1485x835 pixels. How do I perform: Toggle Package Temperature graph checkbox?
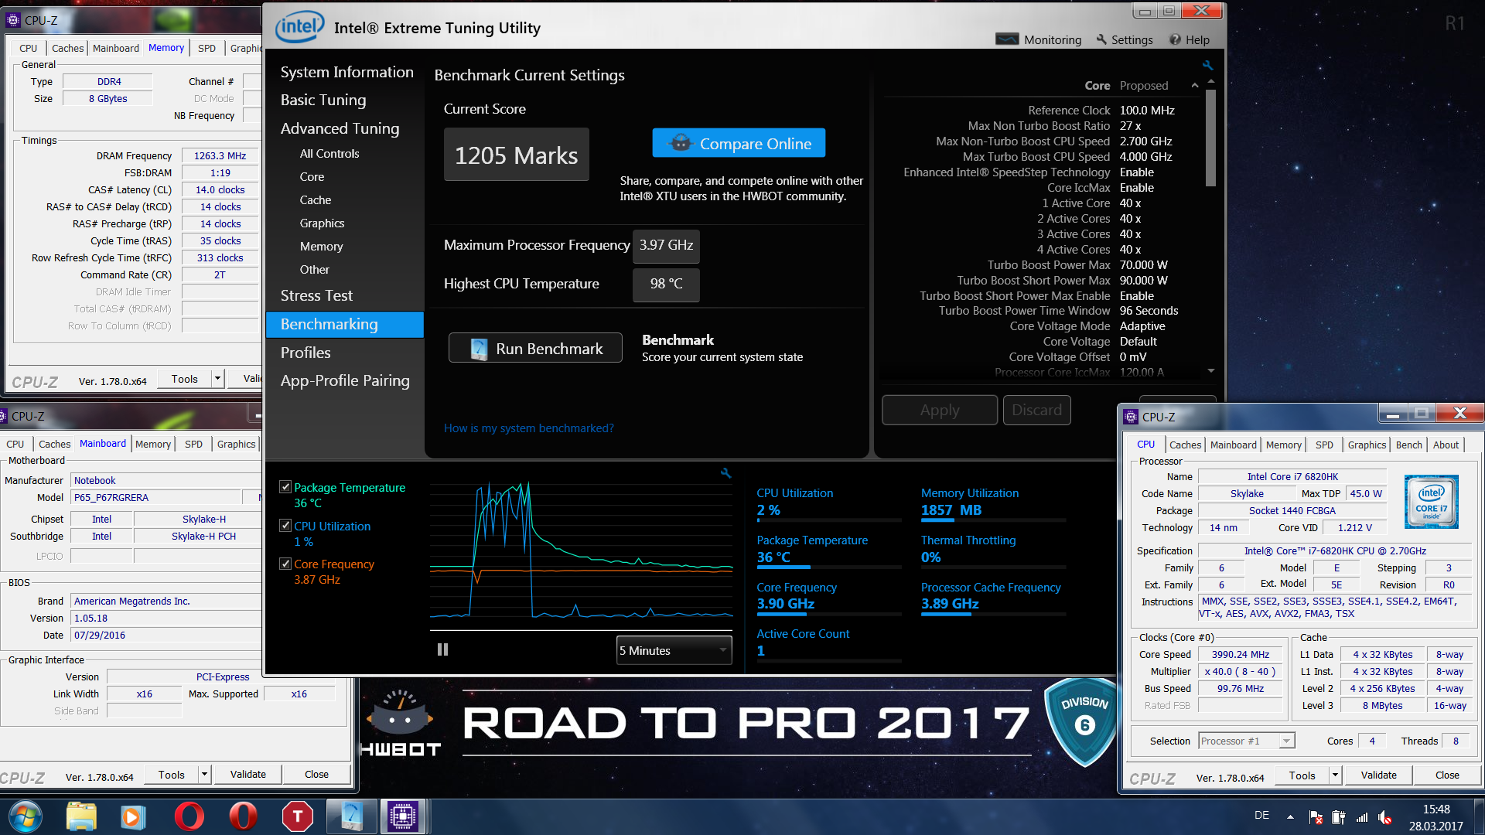coord(285,487)
